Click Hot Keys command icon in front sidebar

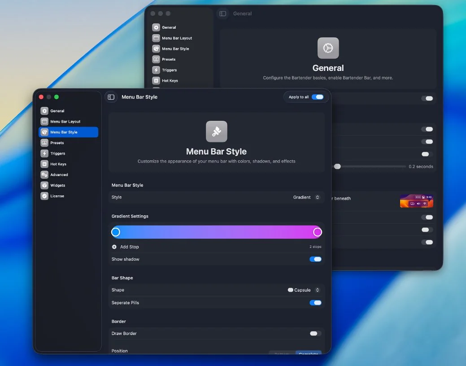coord(44,164)
